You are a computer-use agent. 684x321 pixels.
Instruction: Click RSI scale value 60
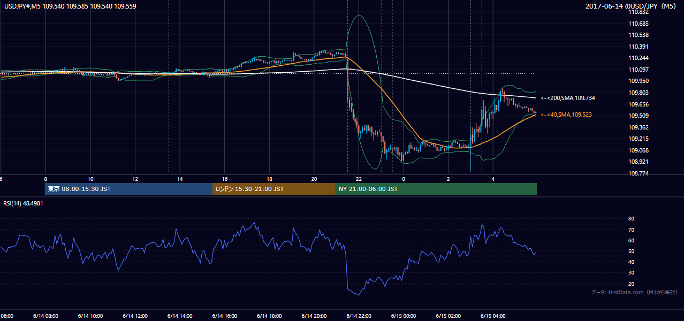click(x=631, y=240)
